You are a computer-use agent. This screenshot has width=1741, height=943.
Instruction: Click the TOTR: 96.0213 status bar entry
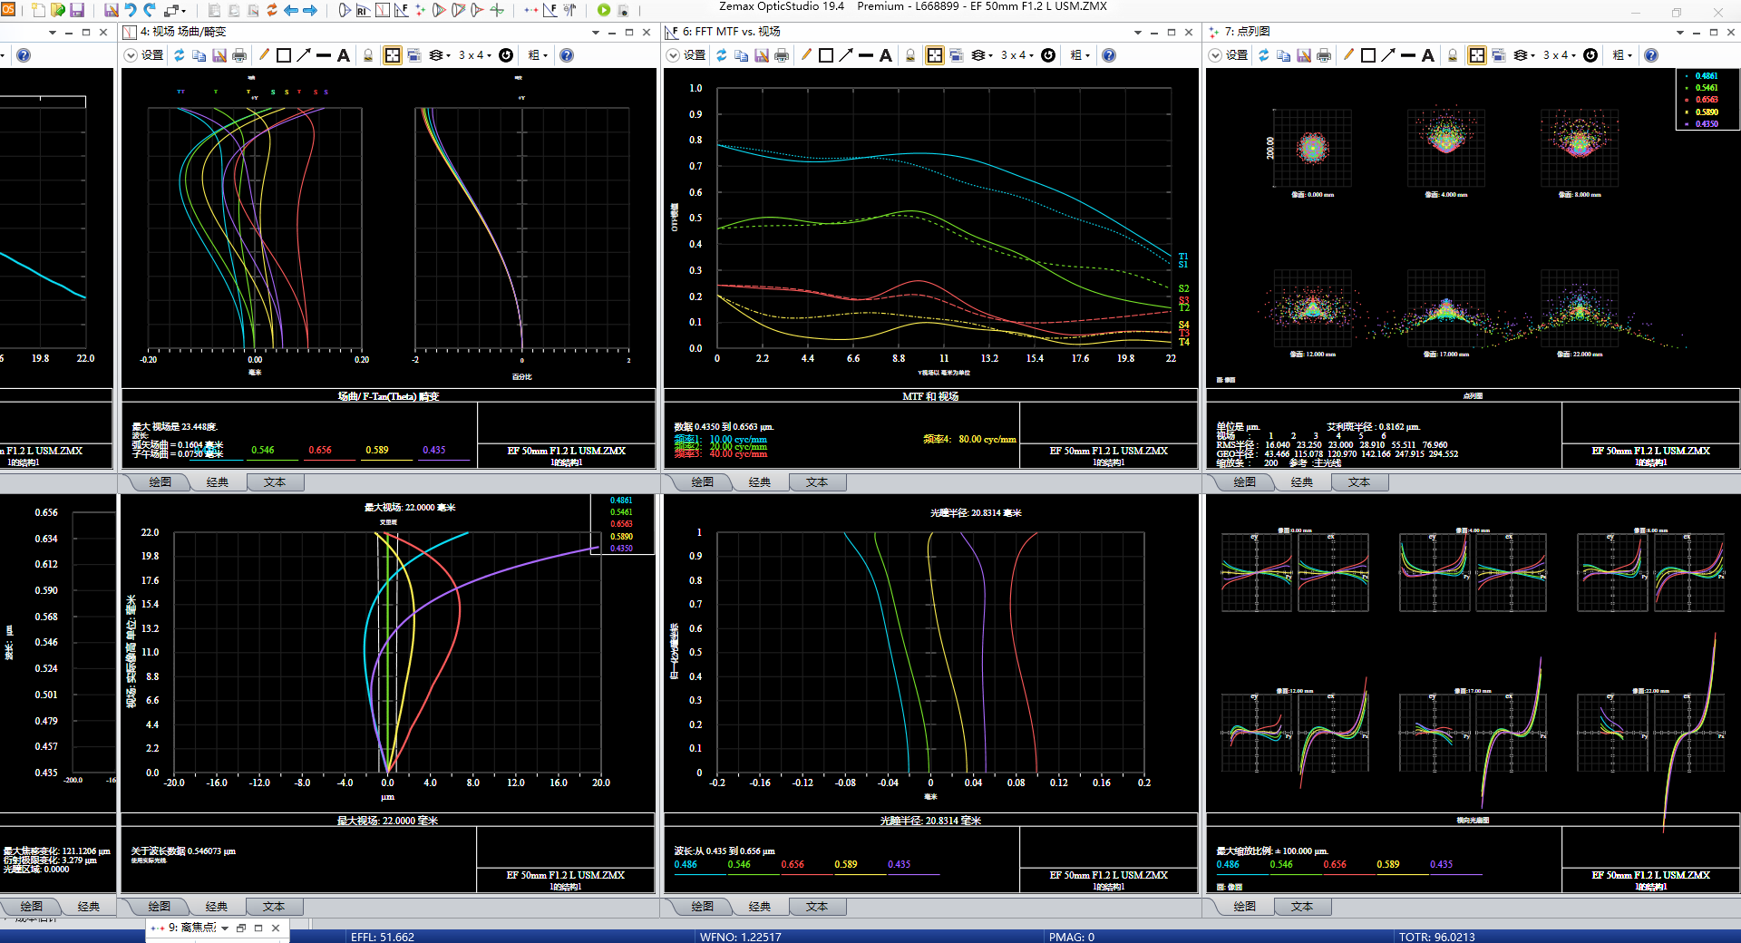pos(1436,937)
